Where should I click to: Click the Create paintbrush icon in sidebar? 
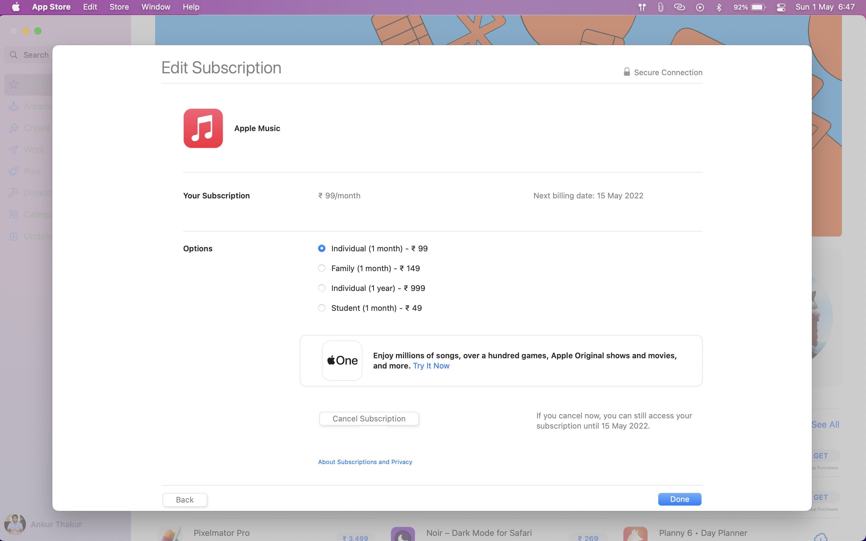[x=14, y=128]
